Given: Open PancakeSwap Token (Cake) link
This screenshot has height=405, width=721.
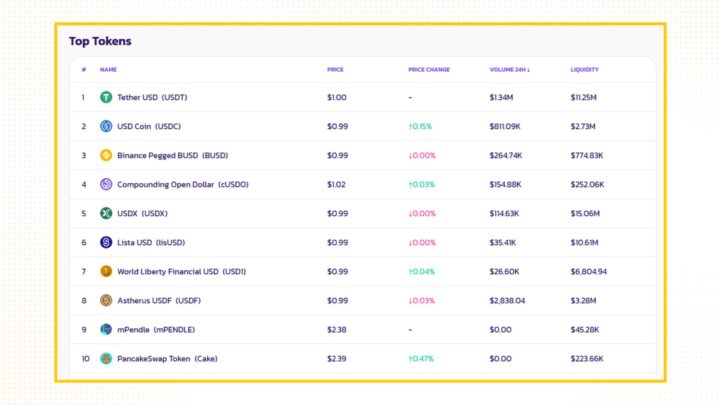Looking at the screenshot, I should point(167,359).
